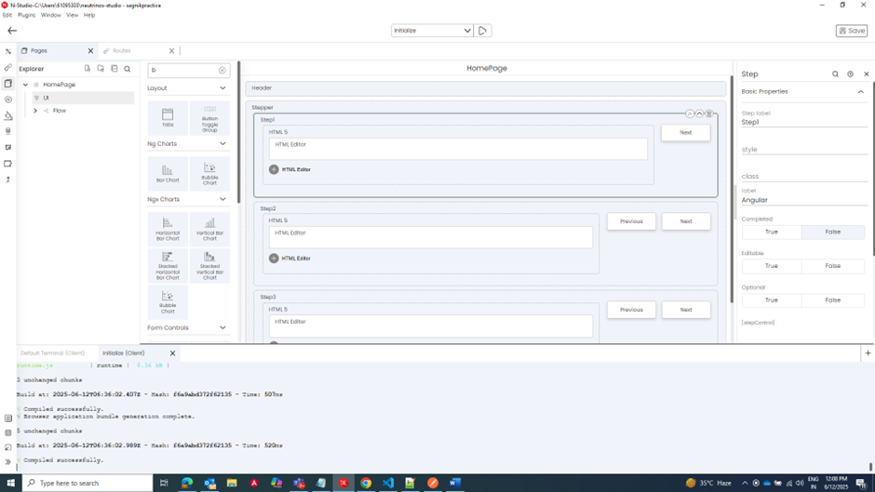This screenshot has height=492, width=875.
Task: Open the Window menu
Action: pos(51,15)
